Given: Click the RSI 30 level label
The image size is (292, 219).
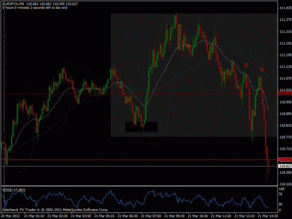Looking at the screenshot, I should [x=281, y=205].
